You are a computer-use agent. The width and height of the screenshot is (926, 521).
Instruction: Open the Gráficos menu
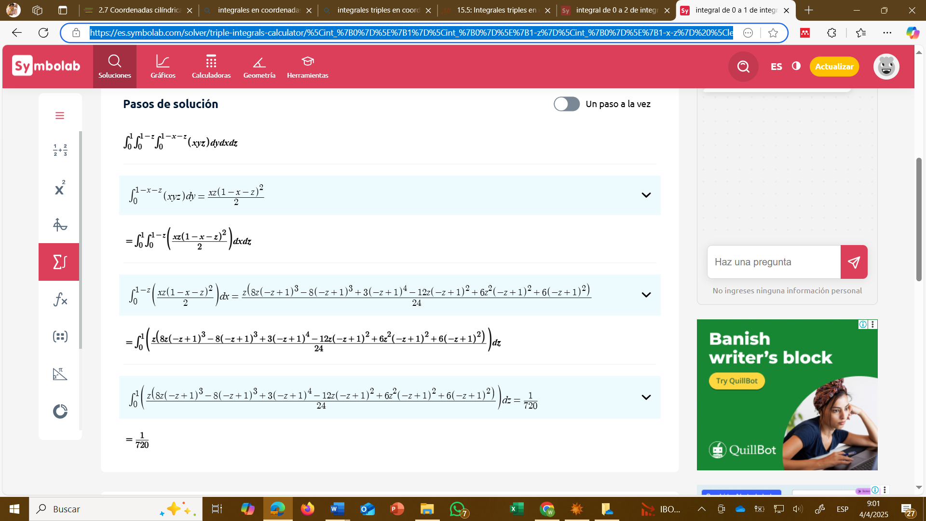tap(163, 67)
